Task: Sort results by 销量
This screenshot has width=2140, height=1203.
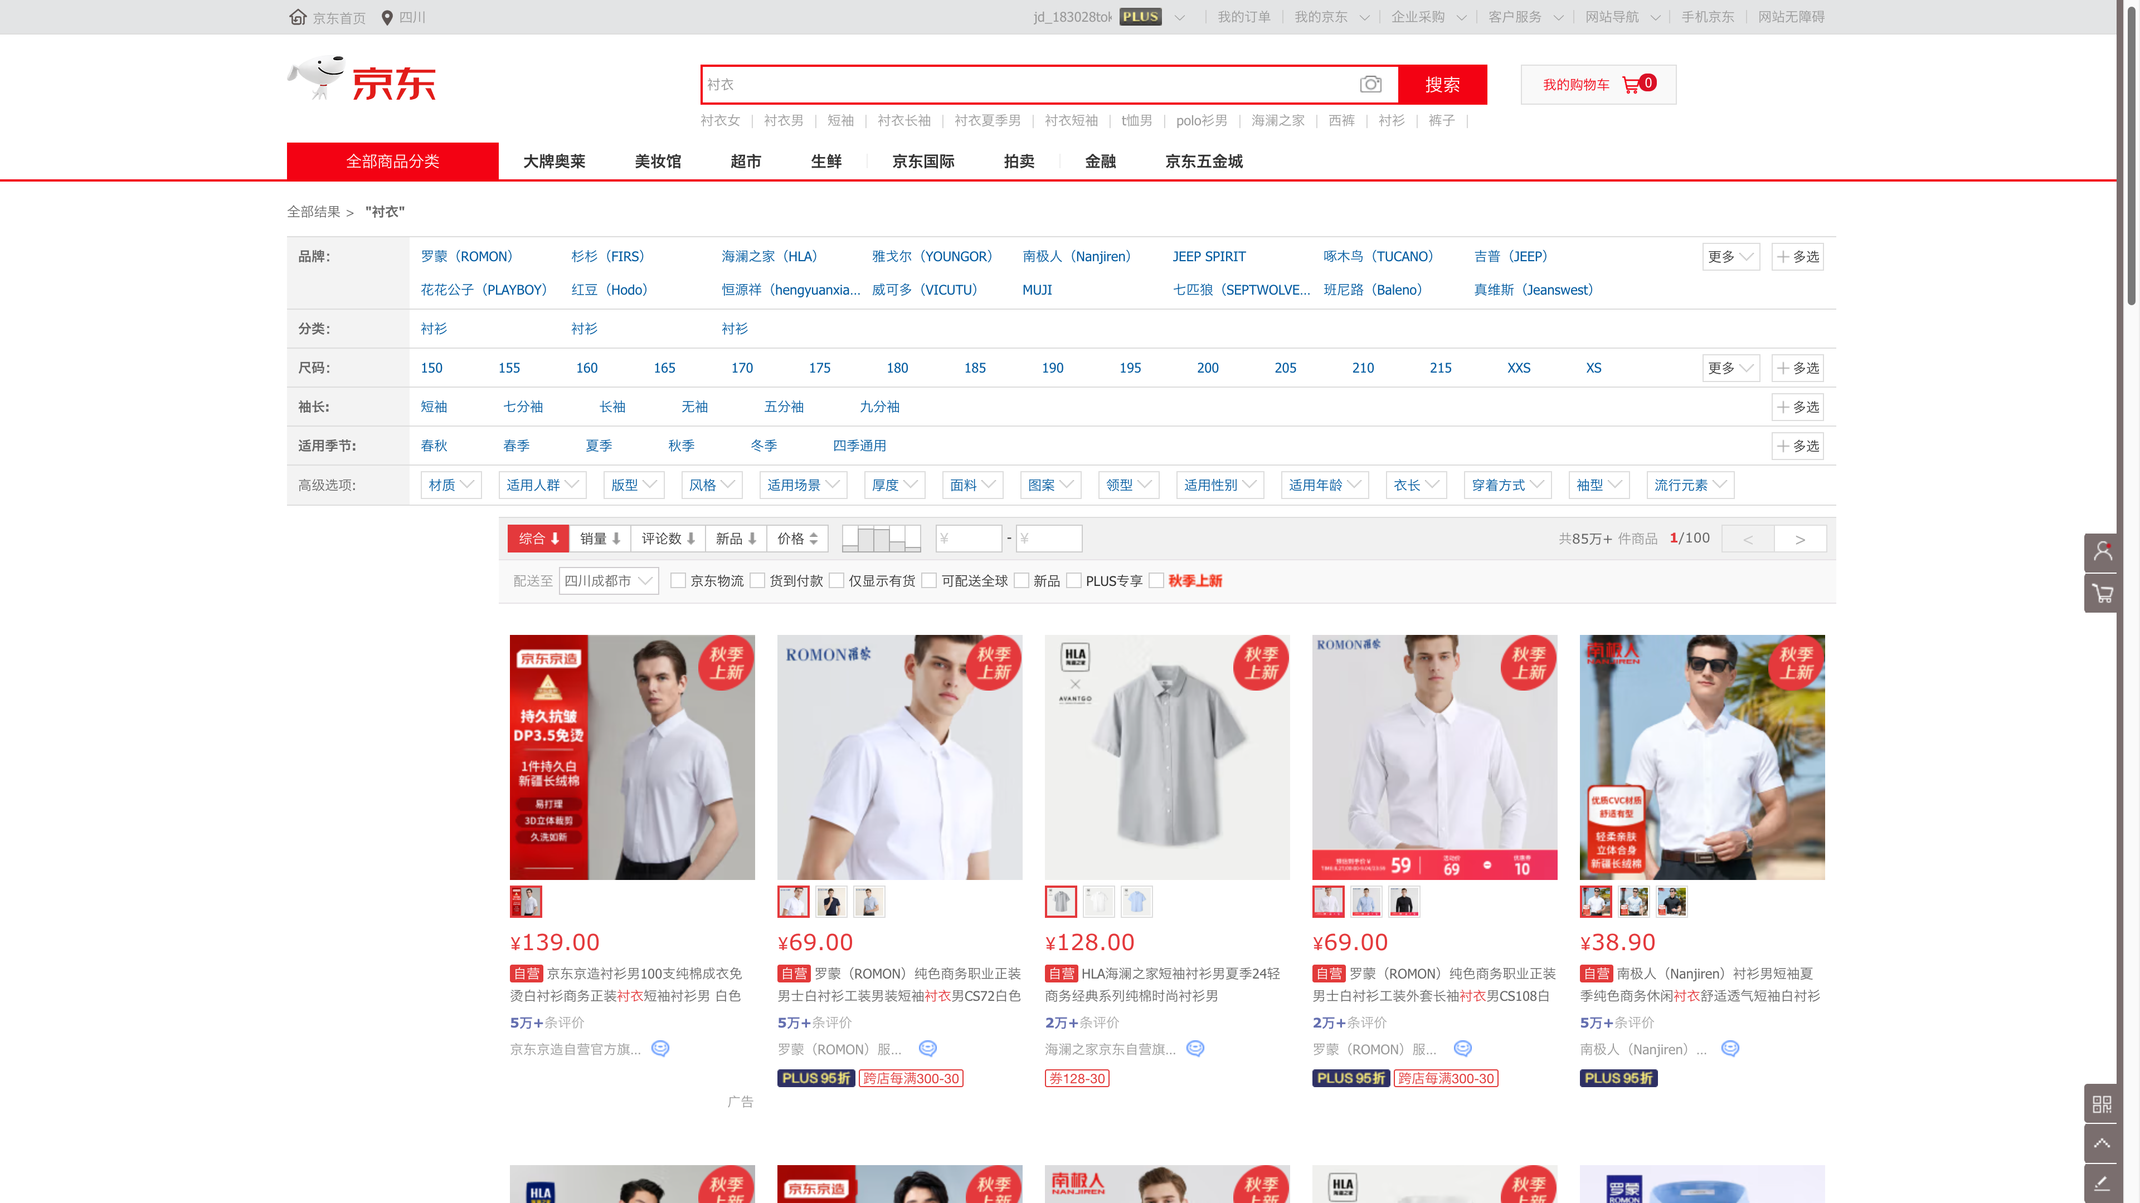Action: click(600, 539)
